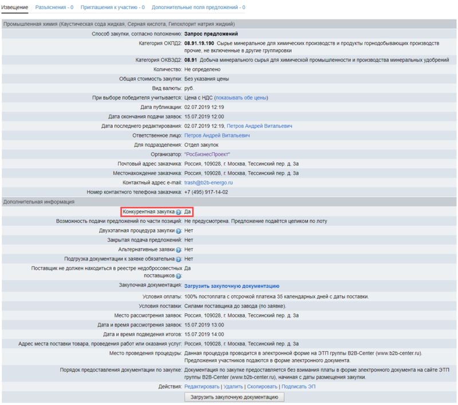Click the trash@b2b-energo.ru email link
Viewport: 458px width, 405px height.
[x=208, y=182]
